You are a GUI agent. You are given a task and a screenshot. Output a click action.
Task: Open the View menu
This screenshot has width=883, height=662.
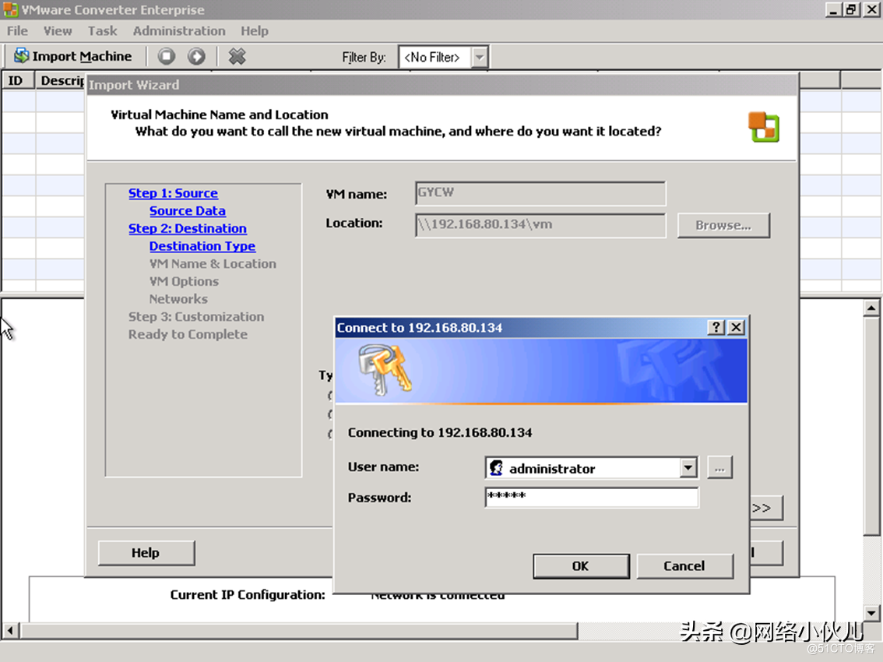tap(58, 31)
